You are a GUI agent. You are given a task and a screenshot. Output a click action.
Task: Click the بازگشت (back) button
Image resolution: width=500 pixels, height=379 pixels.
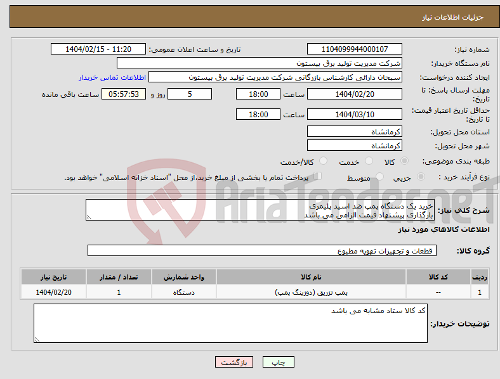click(x=234, y=362)
